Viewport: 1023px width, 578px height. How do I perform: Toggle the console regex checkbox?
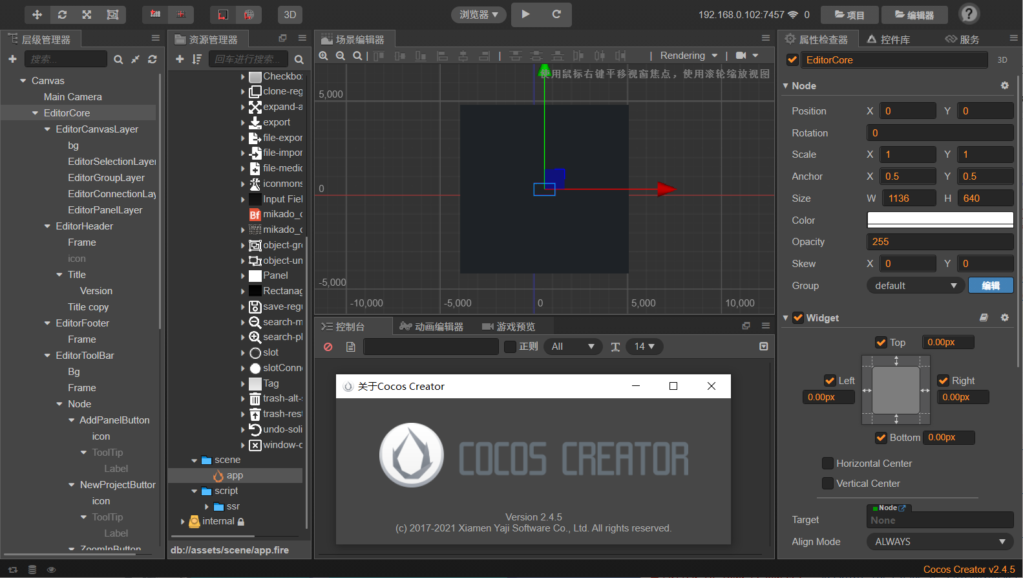[510, 347]
